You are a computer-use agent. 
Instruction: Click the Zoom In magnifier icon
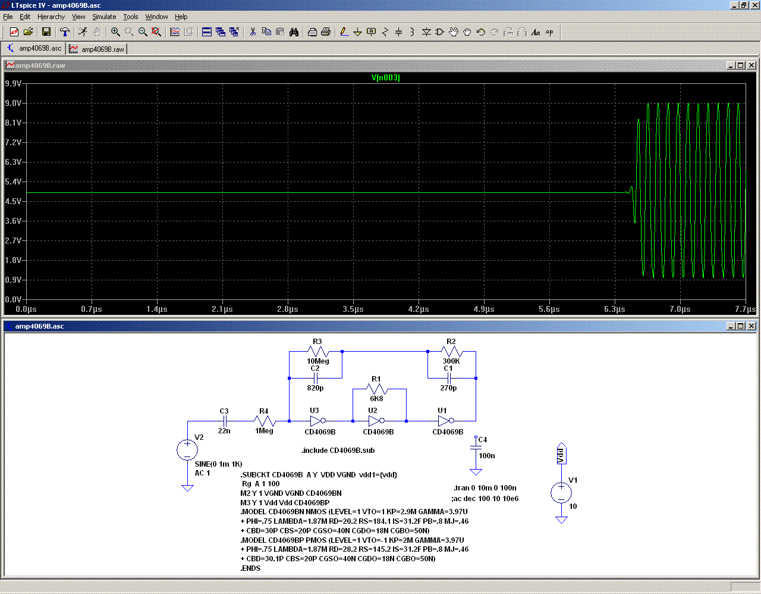click(x=115, y=32)
